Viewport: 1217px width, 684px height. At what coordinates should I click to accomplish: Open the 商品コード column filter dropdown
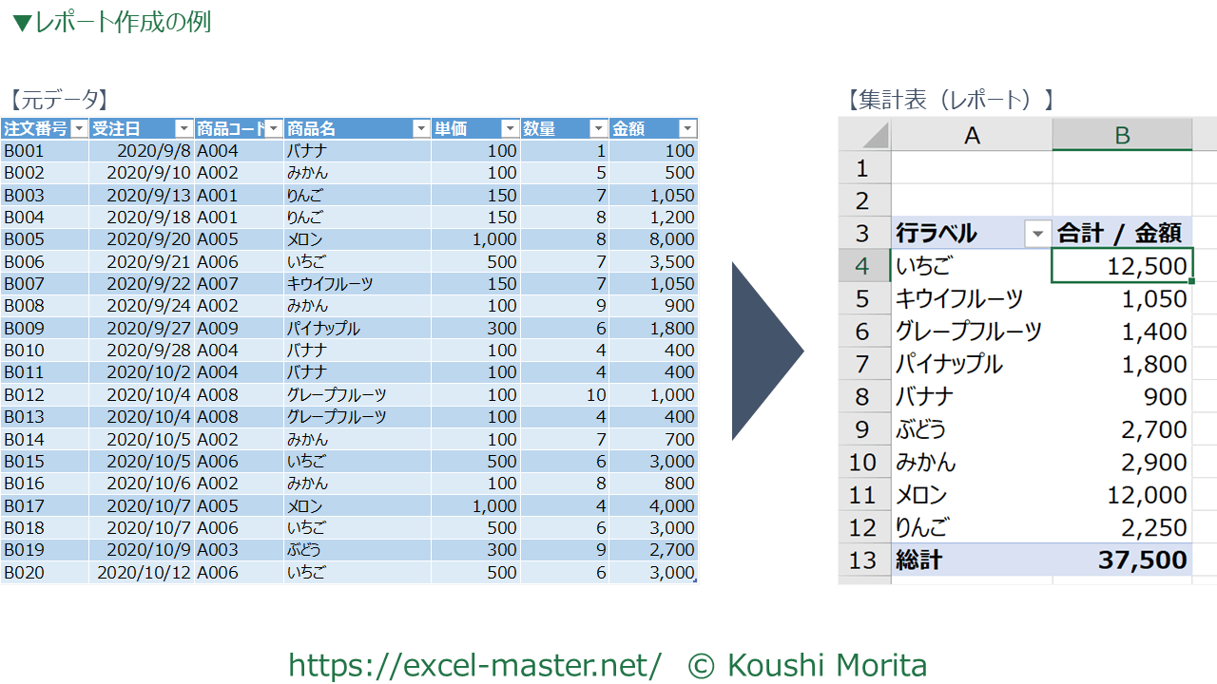point(274,129)
